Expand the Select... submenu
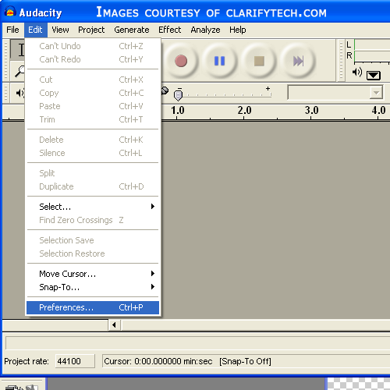Viewport: 390px width, 390px height. pos(93,207)
